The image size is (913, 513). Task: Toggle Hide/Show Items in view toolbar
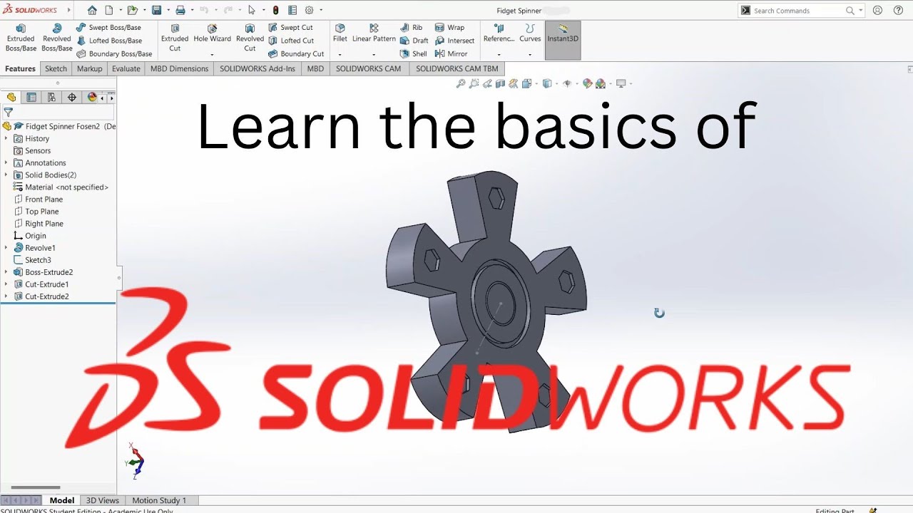567,83
